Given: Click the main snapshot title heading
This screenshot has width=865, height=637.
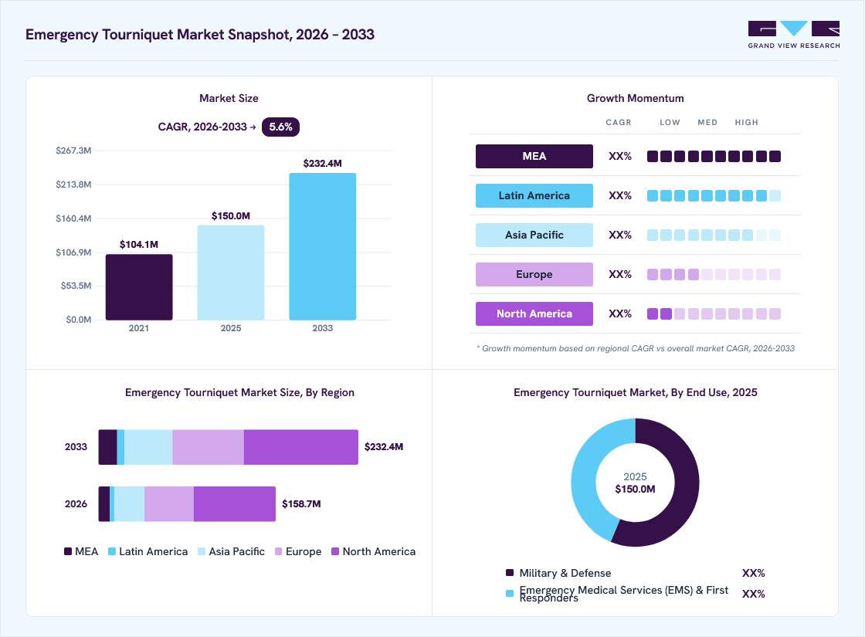Looking at the screenshot, I should coord(200,35).
